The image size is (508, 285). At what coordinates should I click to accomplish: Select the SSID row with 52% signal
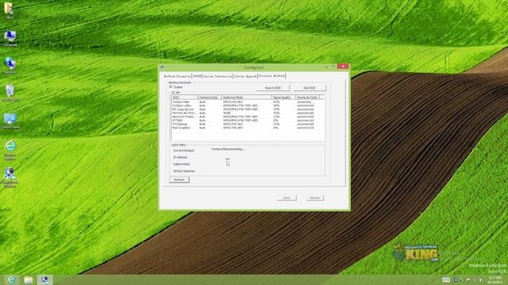pyautogui.click(x=248, y=124)
